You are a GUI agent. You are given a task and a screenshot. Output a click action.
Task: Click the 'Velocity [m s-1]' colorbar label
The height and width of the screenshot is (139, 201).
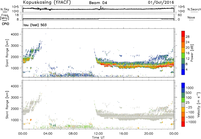198,105
